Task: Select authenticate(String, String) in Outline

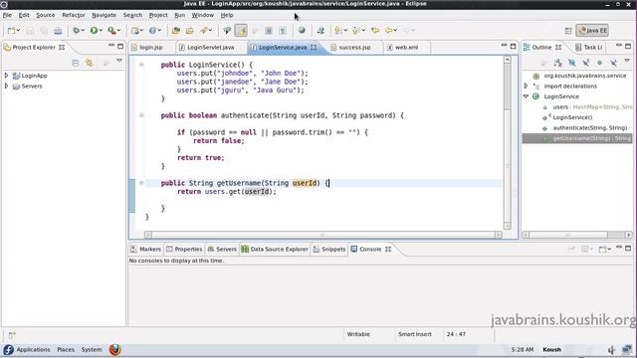Action: [590, 128]
